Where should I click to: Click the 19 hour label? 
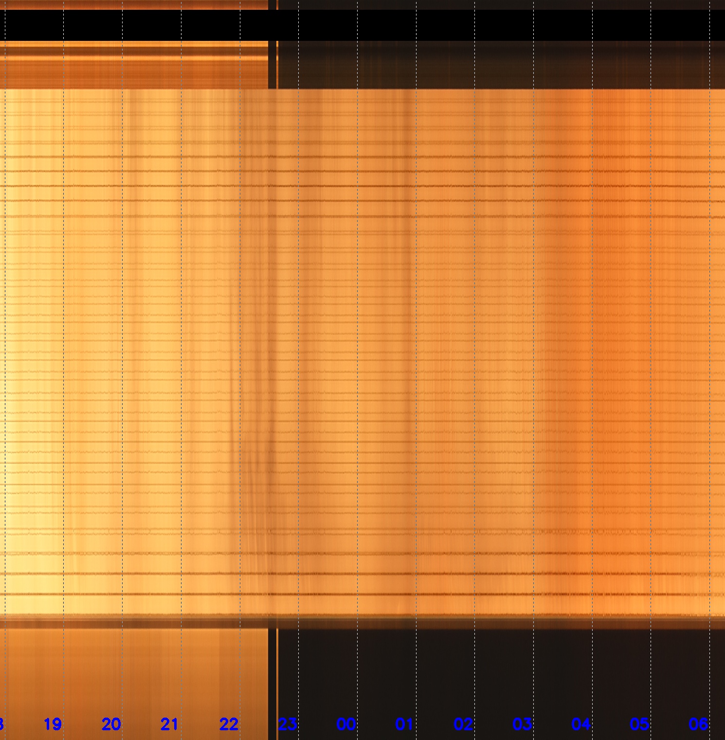click(53, 724)
